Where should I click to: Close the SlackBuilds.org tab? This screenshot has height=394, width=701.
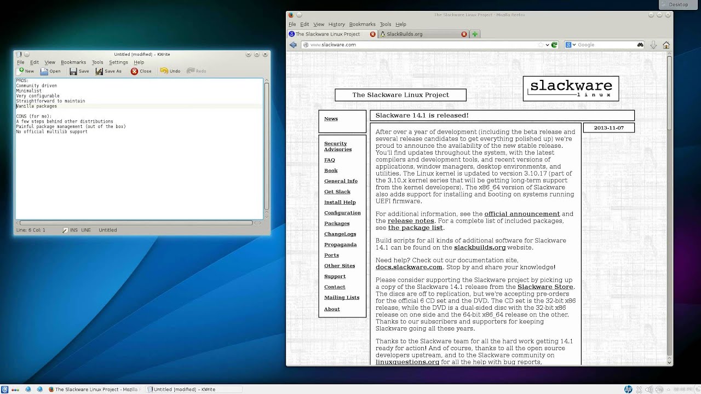464,34
